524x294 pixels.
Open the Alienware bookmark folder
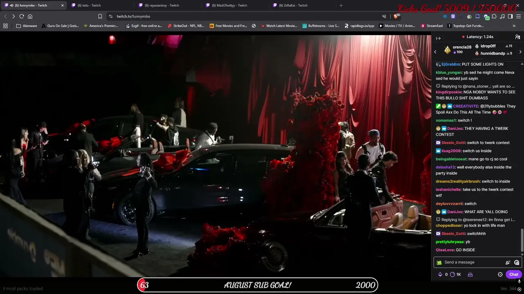(27, 26)
